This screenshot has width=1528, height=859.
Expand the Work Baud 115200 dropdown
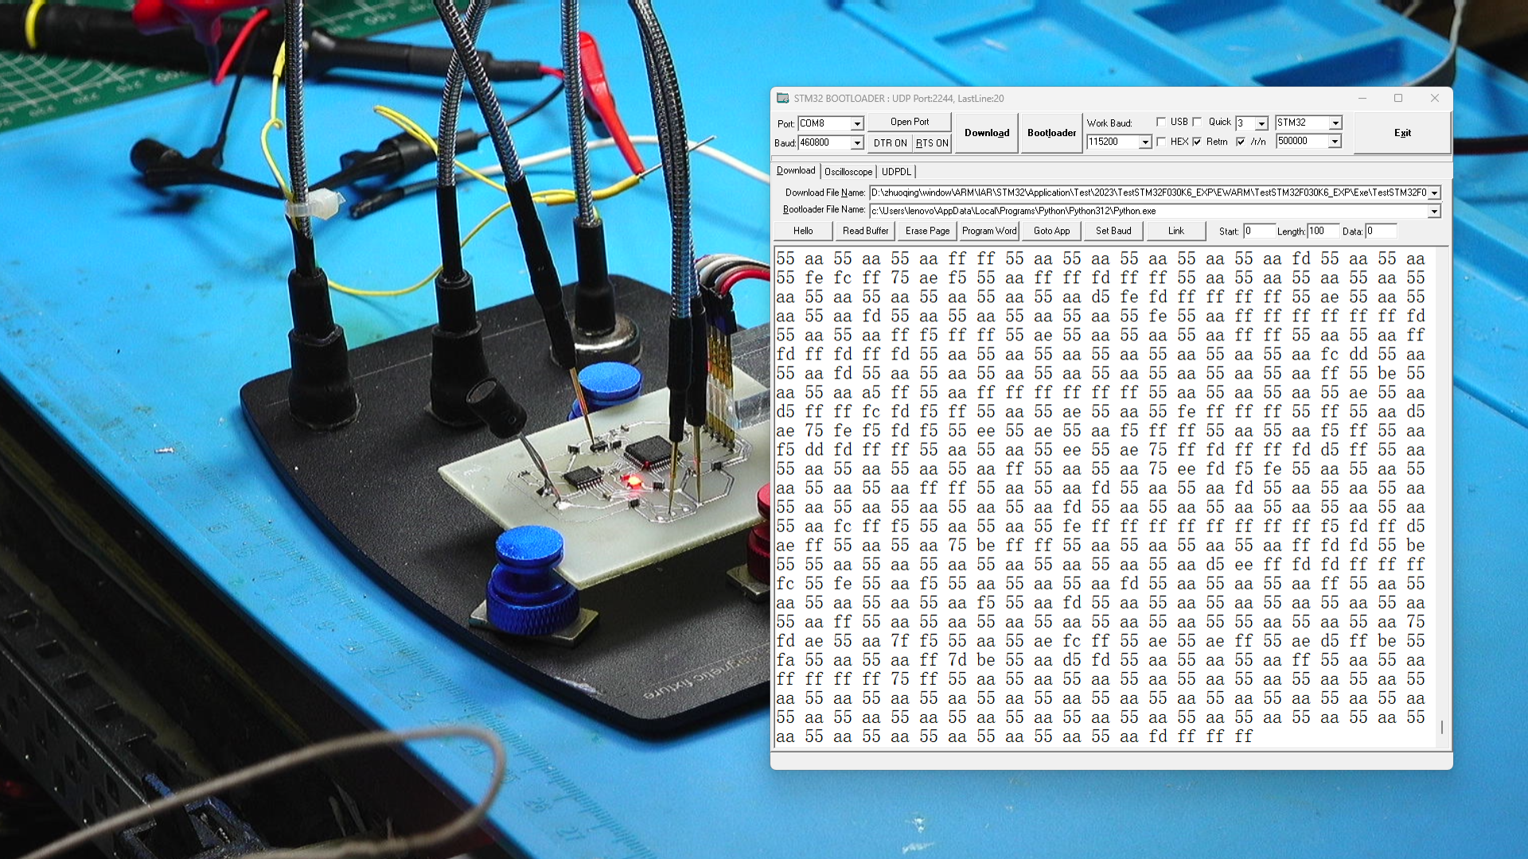tap(1145, 142)
